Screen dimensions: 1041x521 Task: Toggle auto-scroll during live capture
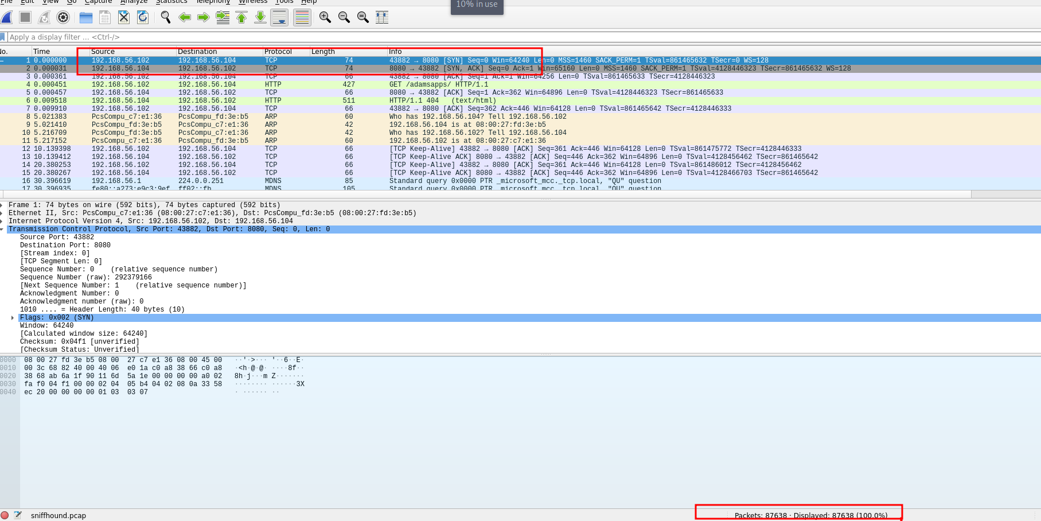point(279,17)
